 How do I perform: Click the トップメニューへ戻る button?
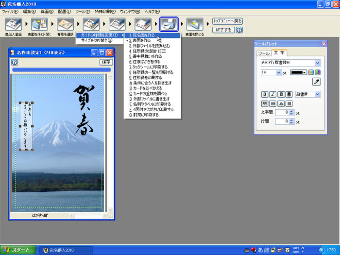(x=227, y=21)
